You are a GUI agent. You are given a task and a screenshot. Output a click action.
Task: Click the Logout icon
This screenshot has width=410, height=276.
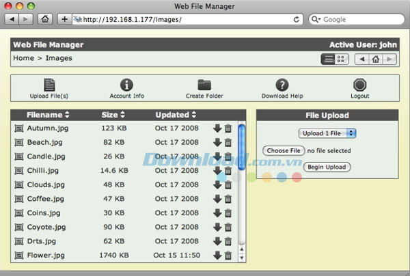360,85
